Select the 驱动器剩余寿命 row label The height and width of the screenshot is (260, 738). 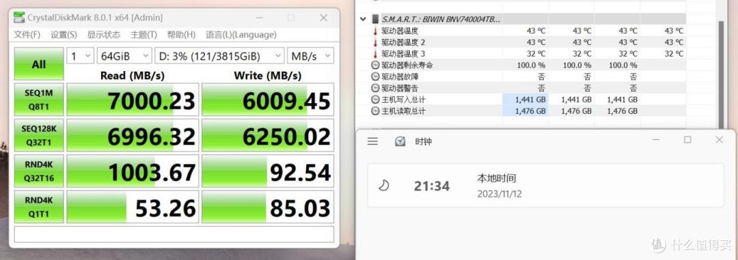coord(407,66)
